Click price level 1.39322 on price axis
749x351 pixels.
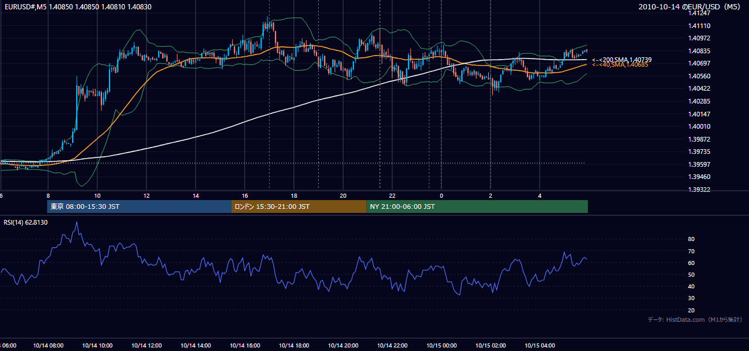pos(700,190)
